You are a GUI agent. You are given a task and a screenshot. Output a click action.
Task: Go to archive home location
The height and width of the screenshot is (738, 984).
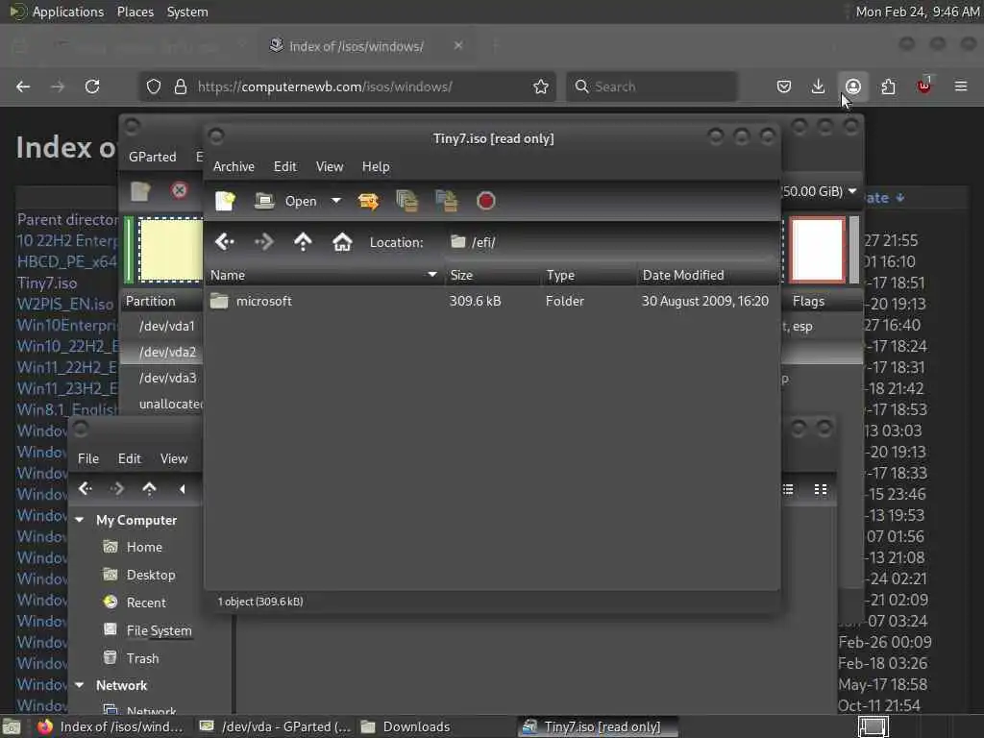[x=342, y=241]
